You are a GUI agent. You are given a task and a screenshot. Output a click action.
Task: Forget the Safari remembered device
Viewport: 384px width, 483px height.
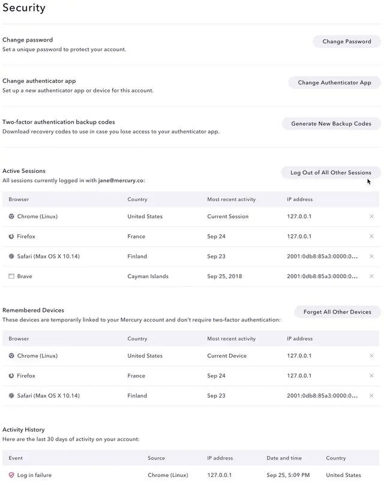[x=371, y=396]
